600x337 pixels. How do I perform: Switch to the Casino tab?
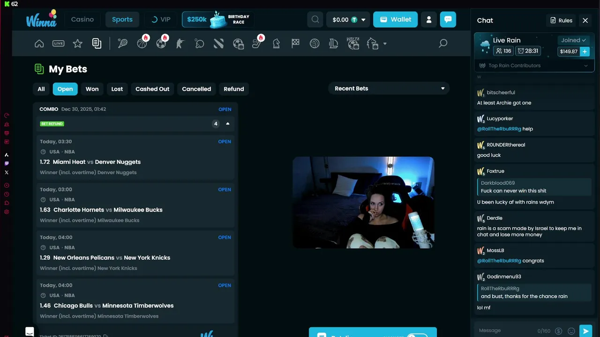(82, 20)
